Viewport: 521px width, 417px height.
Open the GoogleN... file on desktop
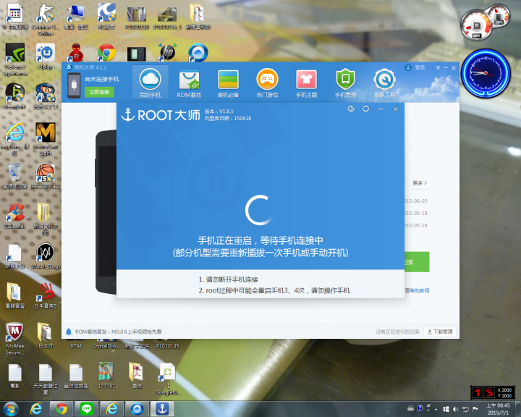tap(167, 379)
